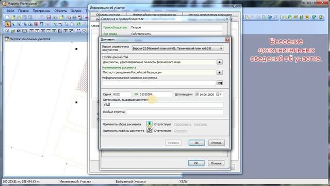The image size is (330, 186).
Task: Click the Неформализованное название документа field
Action: tap(159, 83)
